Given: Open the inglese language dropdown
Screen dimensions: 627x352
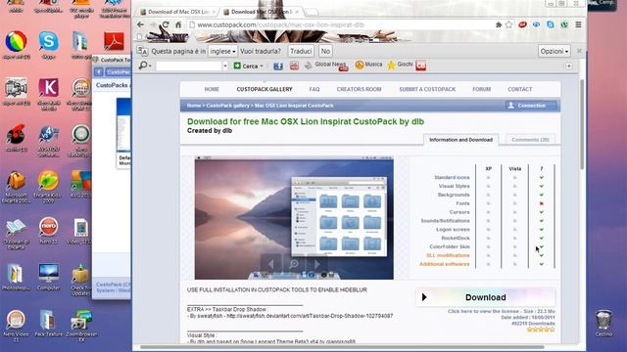Looking at the screenshot, I should 222,51.
